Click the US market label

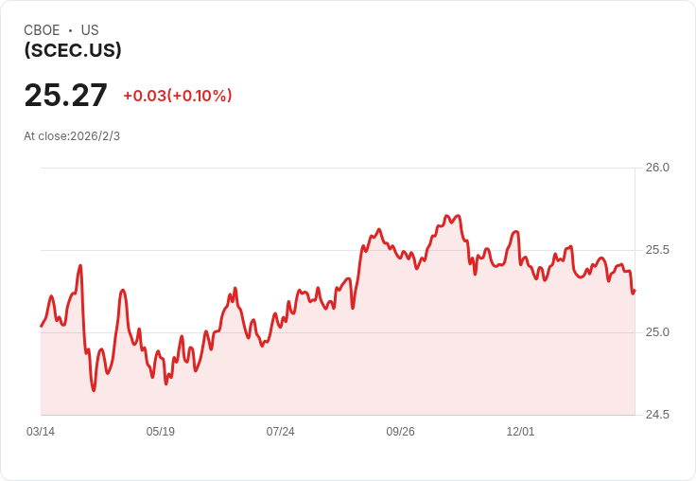point(90,30)
